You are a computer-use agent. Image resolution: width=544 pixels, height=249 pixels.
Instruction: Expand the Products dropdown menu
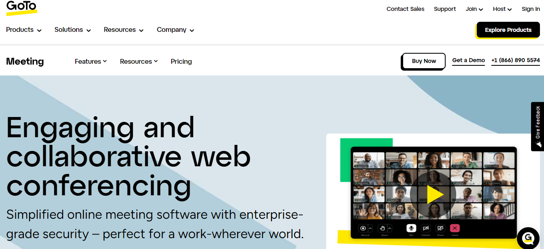pyautogui.click(x=24, y=30)
